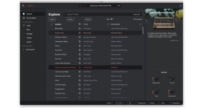
Task: Click Arturia icon on Venus row
Action: [80, 46]
